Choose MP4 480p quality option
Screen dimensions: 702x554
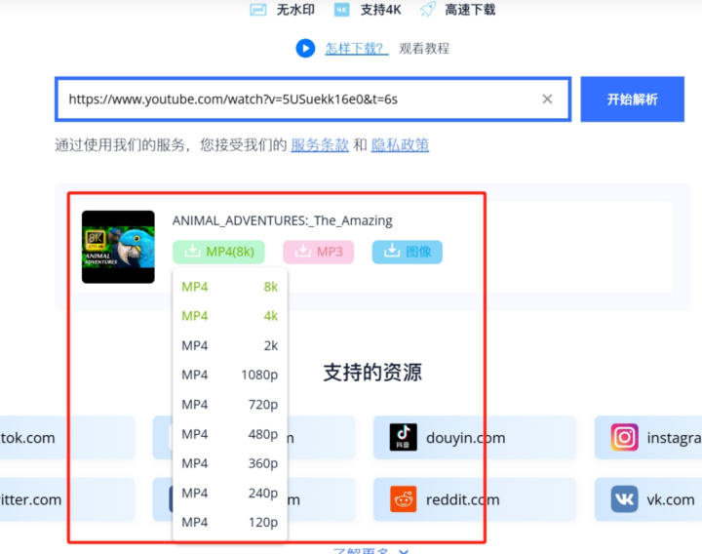point(230,434)
